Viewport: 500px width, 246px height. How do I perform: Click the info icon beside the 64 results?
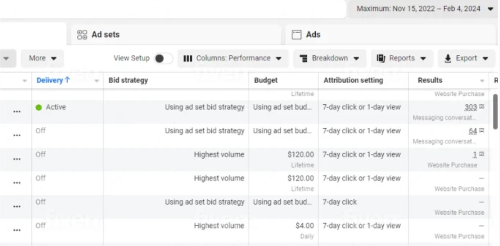pos(481,131)
